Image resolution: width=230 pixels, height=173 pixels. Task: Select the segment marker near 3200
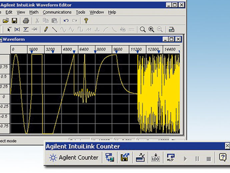pyautogui.click(x=53, y=52)
